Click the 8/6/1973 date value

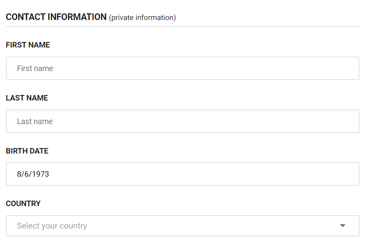33,174
